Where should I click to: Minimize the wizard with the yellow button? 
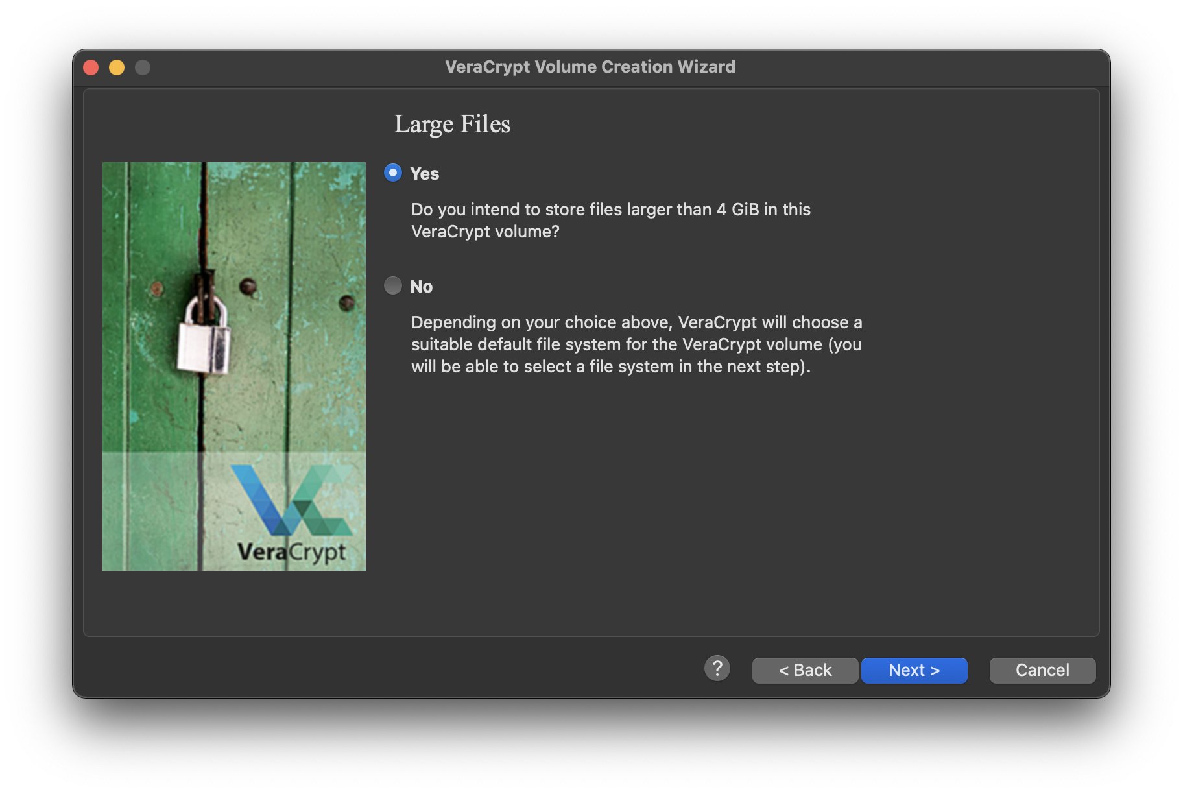pos(117,67)
